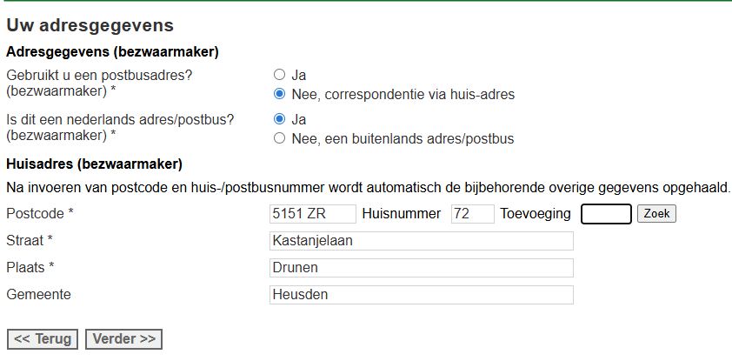Continue with the 'Verder >>' button
This screenshot has width=732, height=361.
(x=123, y=338)
